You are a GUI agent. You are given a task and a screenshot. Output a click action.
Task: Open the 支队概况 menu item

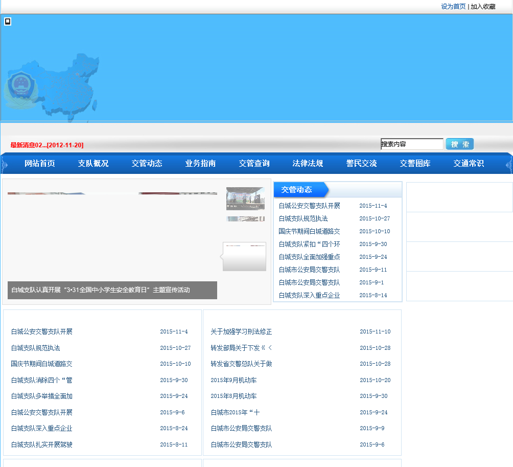tap(93, 163)
